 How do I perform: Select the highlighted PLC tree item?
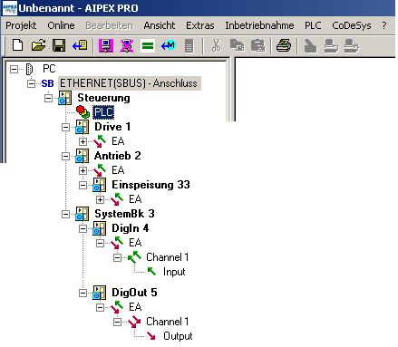point(103,112)
